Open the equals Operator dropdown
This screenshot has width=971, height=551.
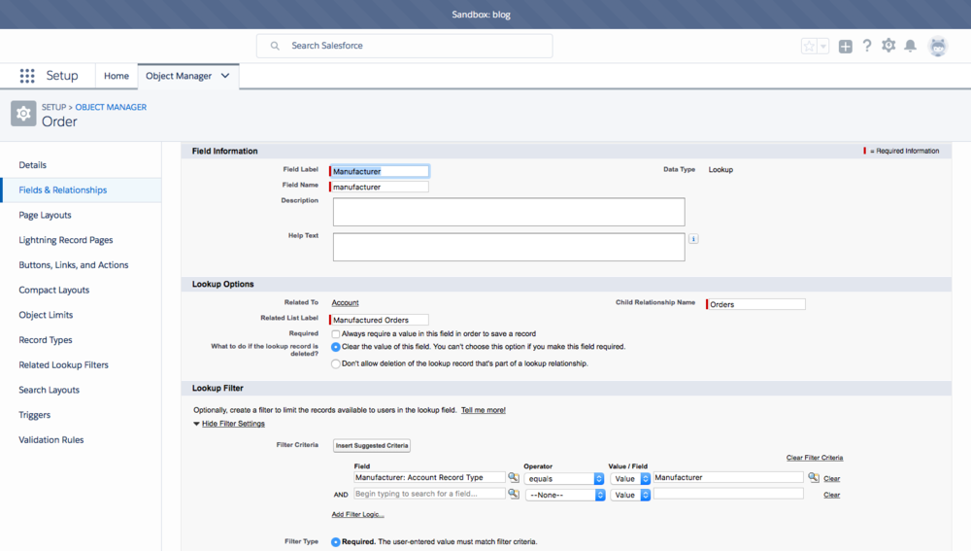[564, 478]
